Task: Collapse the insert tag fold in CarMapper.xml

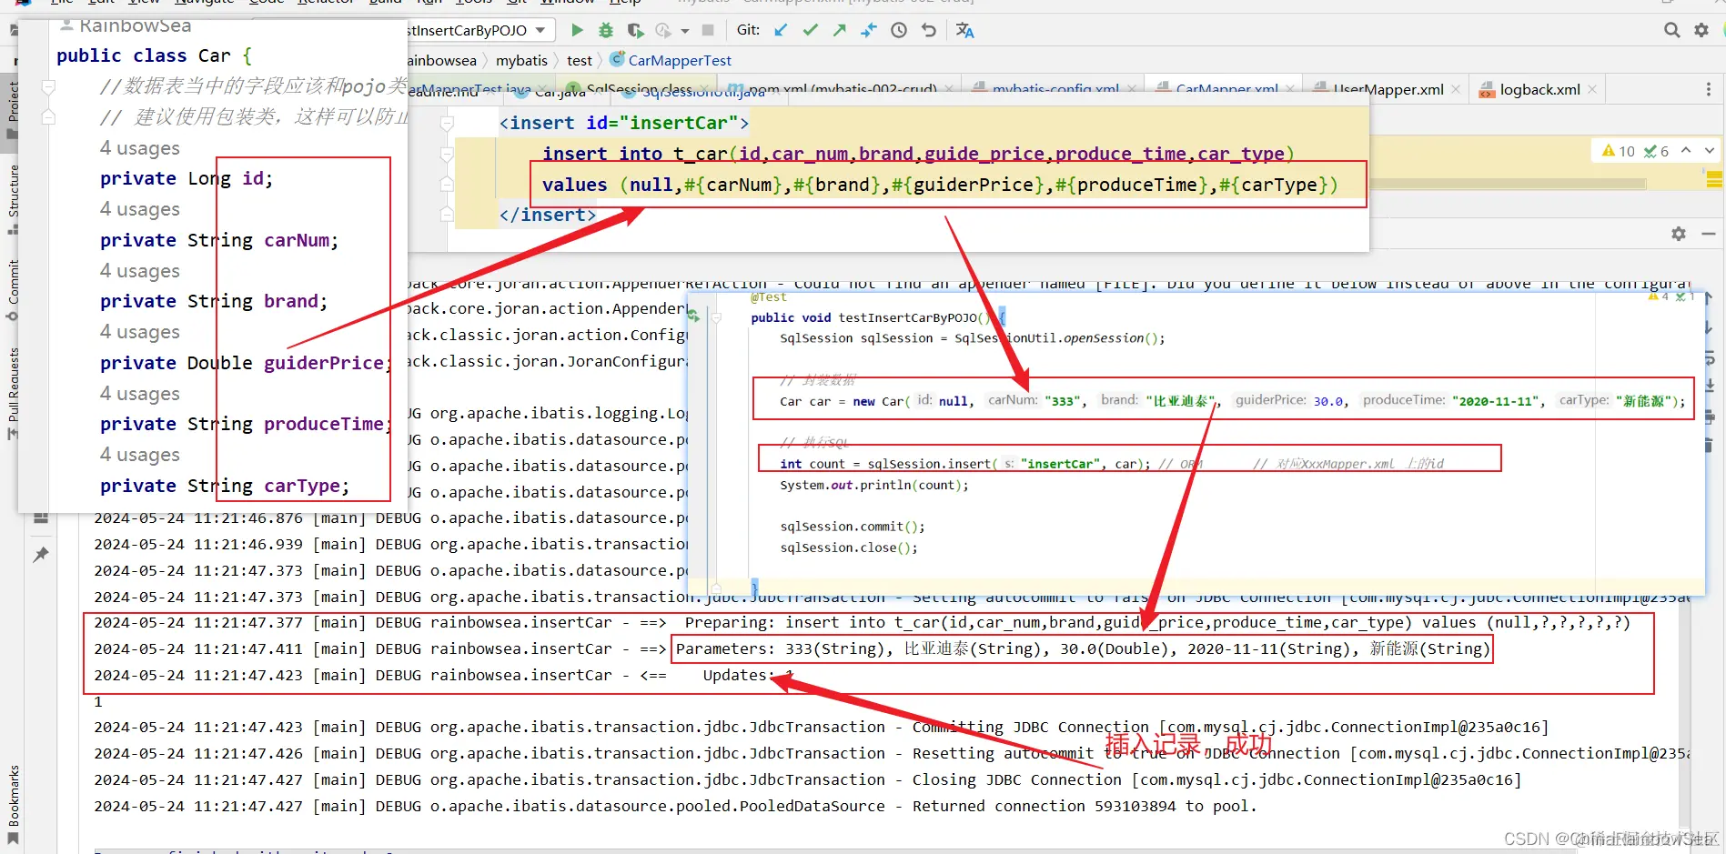Action: [447, 123]
